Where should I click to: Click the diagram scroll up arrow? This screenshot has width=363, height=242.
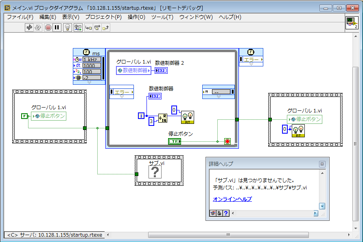coord(356,36)
